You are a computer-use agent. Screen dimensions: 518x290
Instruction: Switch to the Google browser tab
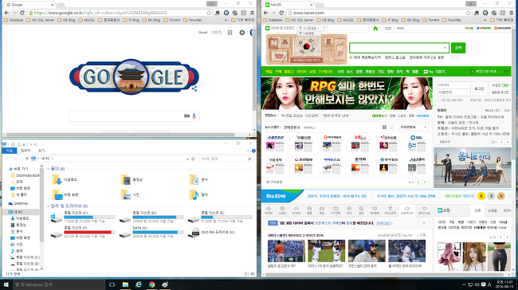point(29,5)
